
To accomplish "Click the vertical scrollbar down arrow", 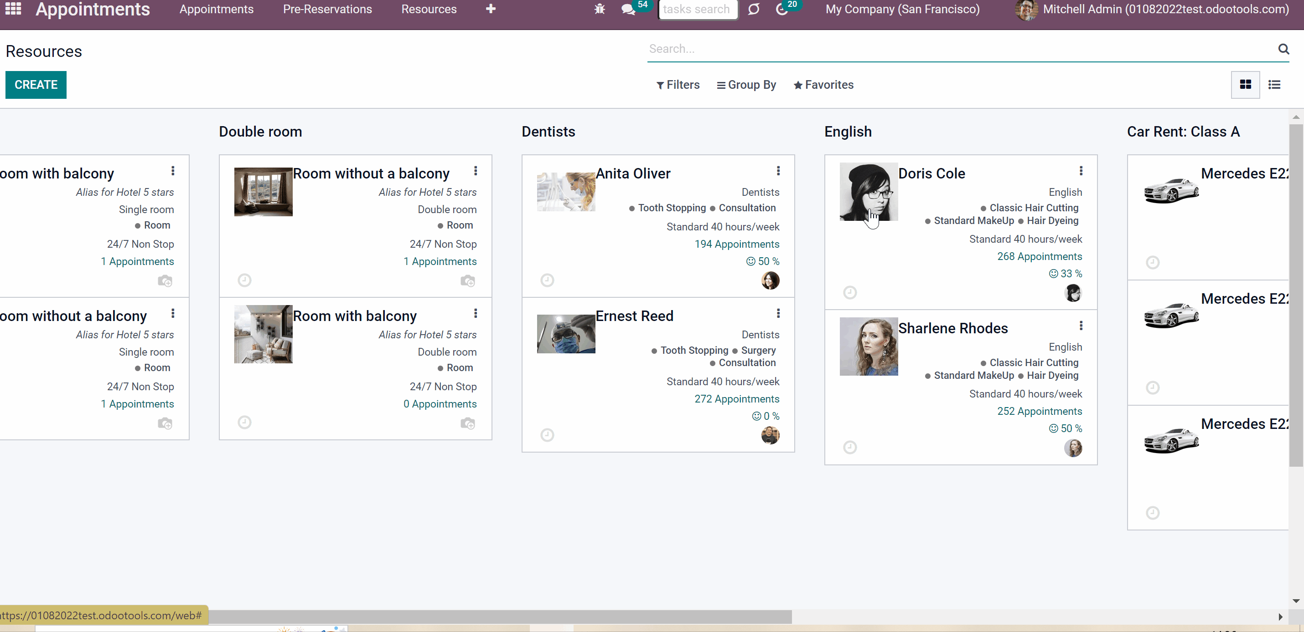I will tap(1296, 601).
